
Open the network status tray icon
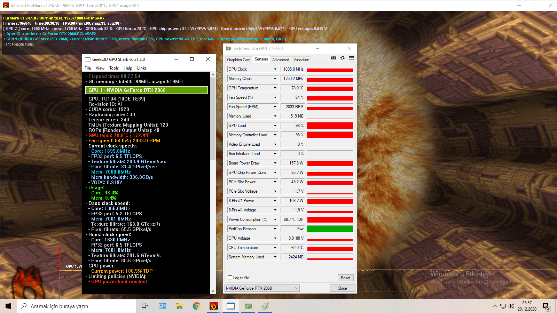[x=503, y=306]
